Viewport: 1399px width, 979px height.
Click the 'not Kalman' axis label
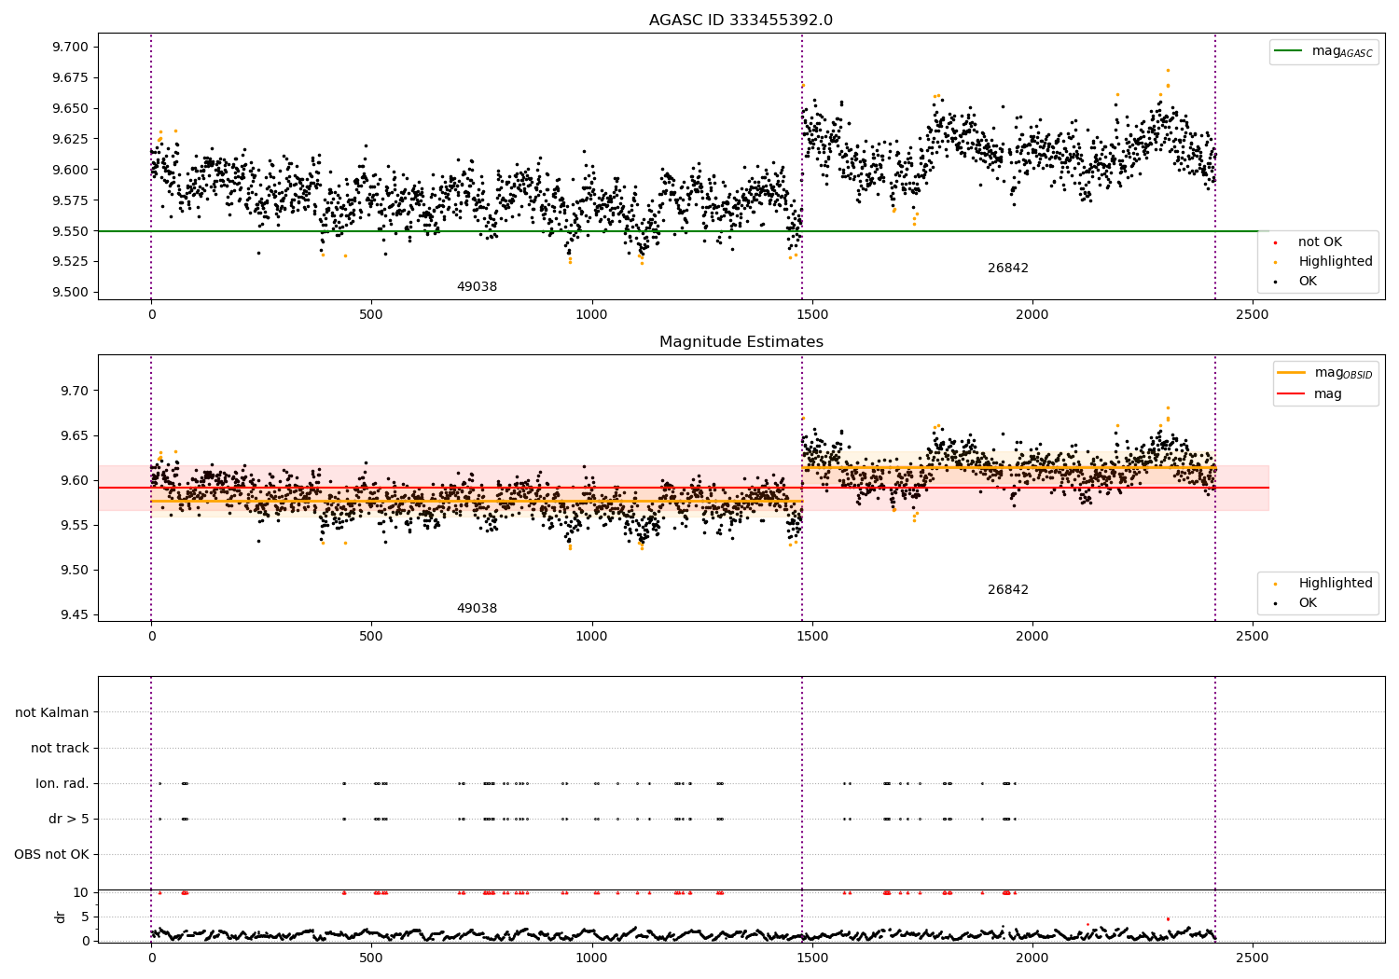point(52,712)
